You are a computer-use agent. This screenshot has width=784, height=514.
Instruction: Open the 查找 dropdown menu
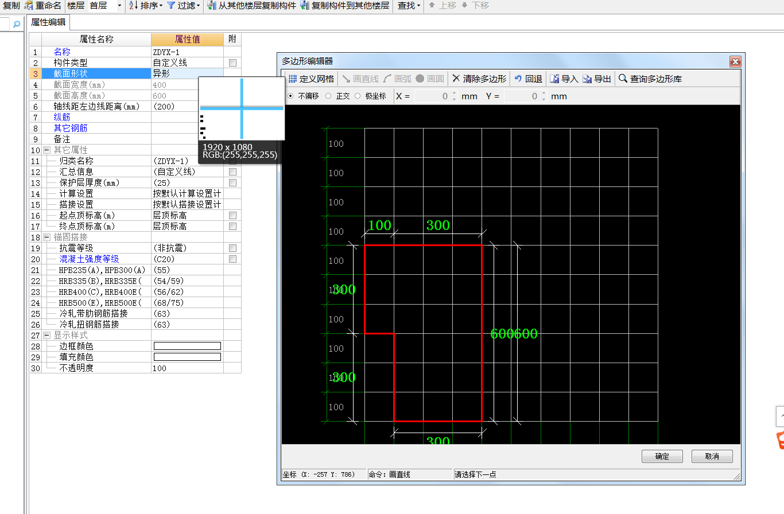pyautogui.click(x=409, y=5)
